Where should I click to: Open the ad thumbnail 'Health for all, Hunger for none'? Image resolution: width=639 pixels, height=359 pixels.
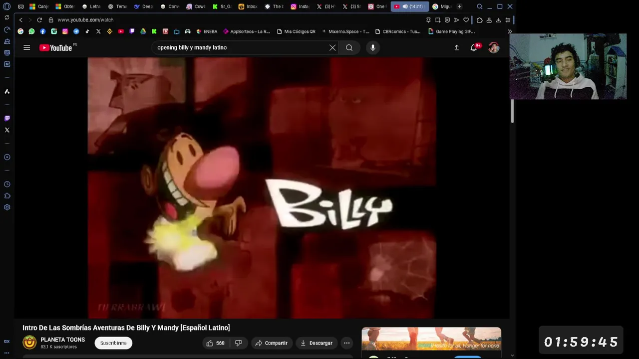431,339
